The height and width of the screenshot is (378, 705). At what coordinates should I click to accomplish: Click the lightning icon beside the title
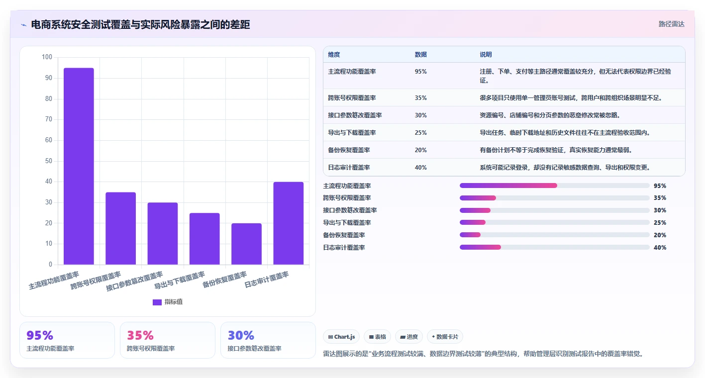coord(23,25)
